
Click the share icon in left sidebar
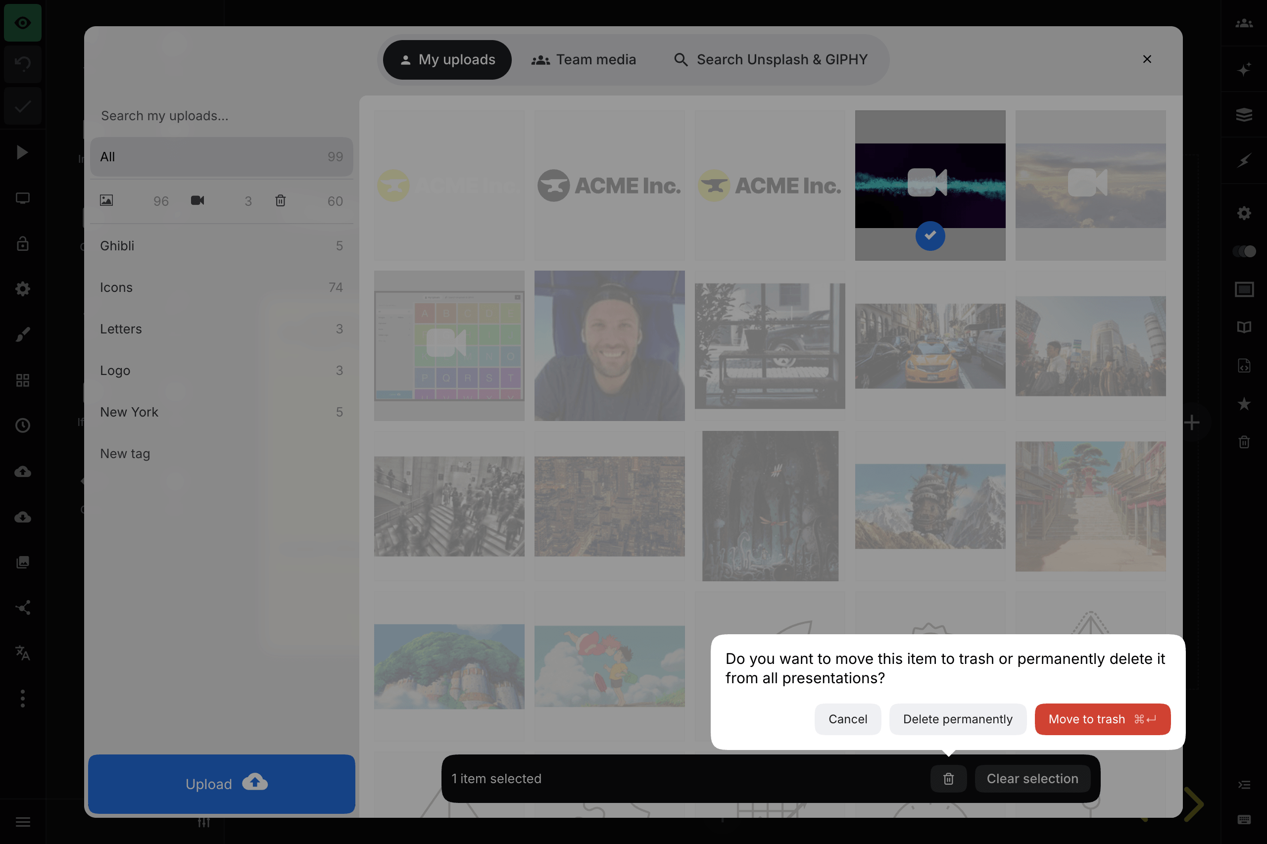(23, 608)
